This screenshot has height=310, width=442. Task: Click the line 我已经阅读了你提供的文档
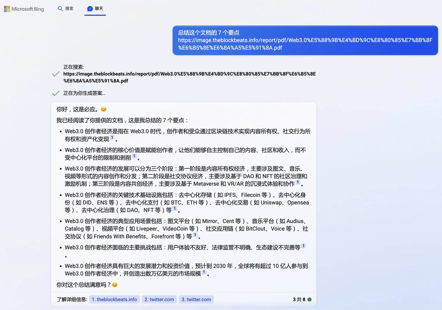pyautogui.click(x=122, y=120)
